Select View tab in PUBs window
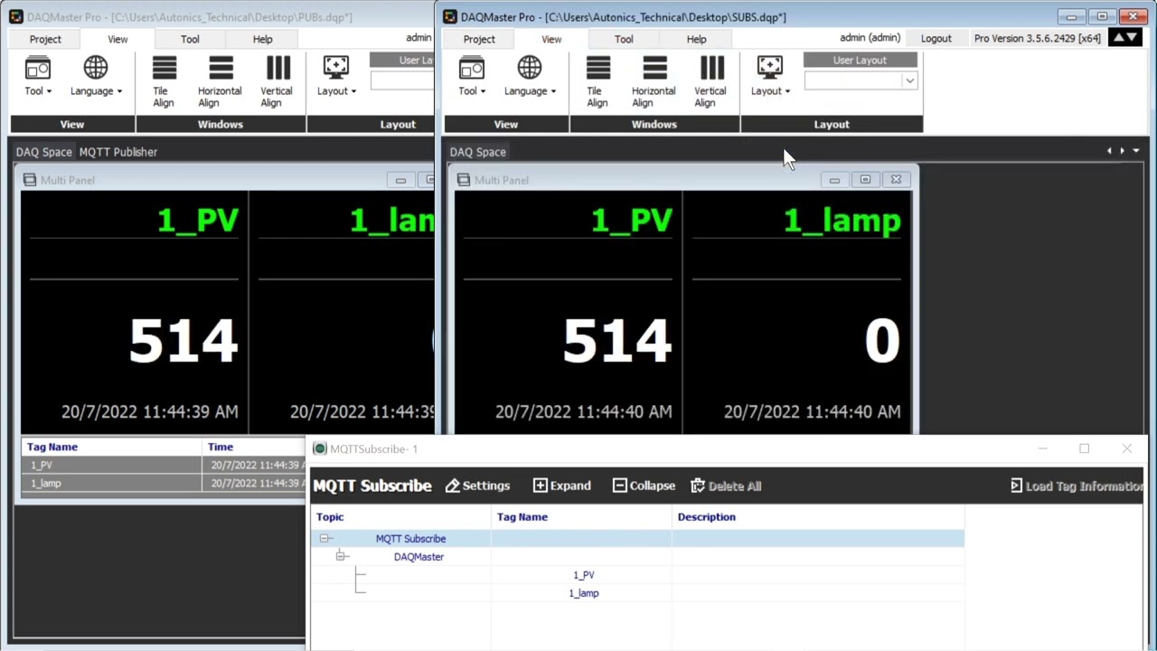The height and width of the screenshot is (651, 1157). coord(118,39)
